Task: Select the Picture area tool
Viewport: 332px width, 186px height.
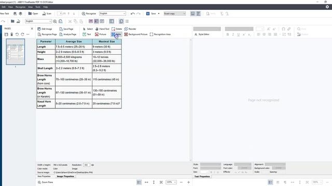Action: point(101,34)
